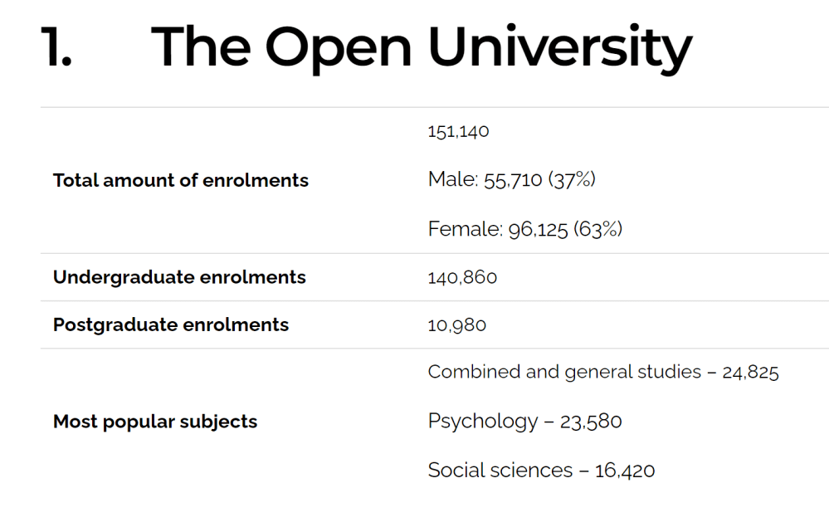
Task: Click the 63% female percentage
Action: pyautogui.click(x=598, y=229)
